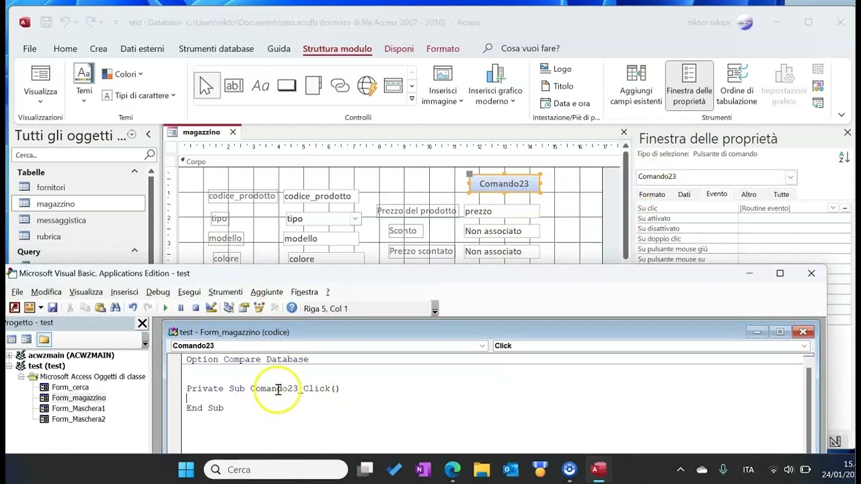The height and width of the screenshot is (484, 861).
Task: Click the Save icon in the VBA toolbar
Action: coord(52,308)
